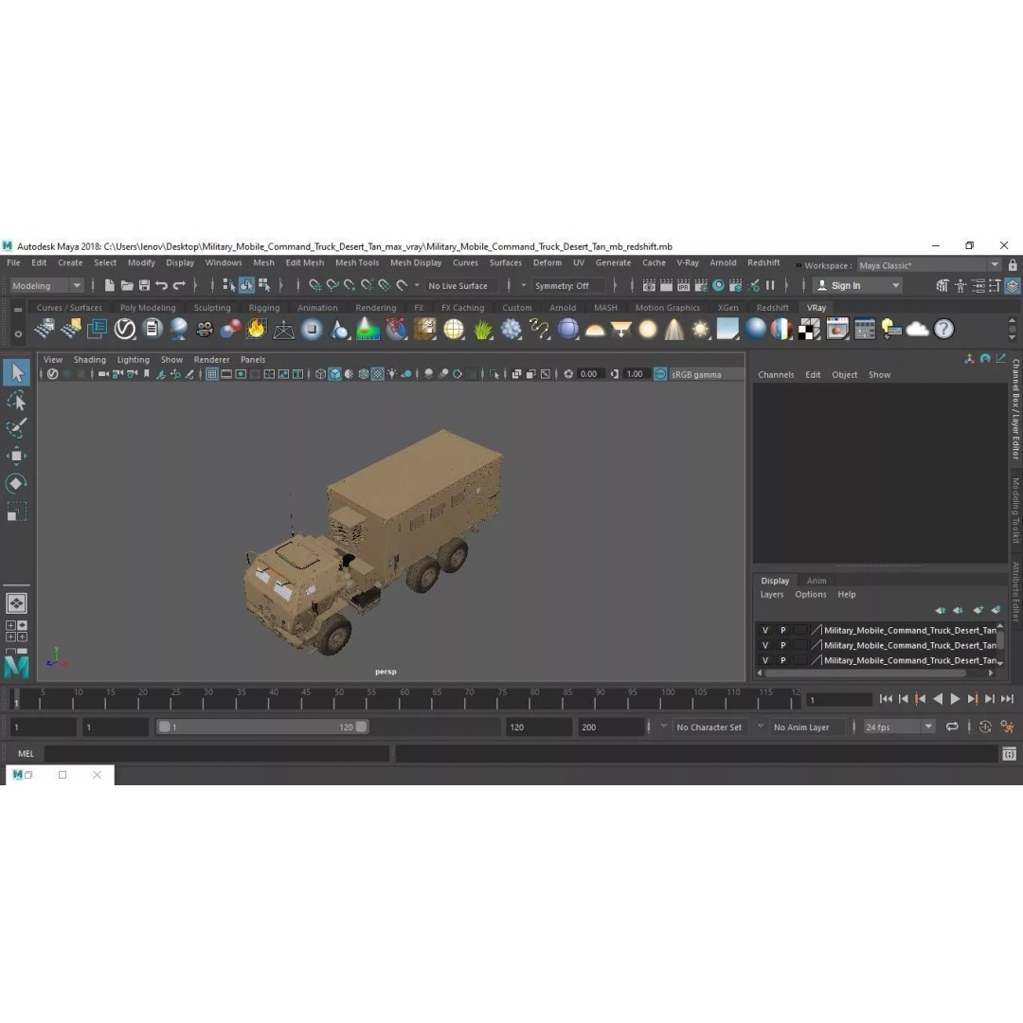Activate the Lasso select tool
1023x1023 pixels.
[x=17, y=401]
